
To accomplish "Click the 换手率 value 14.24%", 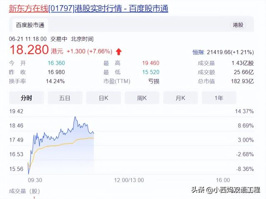I will [x=55, y=81].
